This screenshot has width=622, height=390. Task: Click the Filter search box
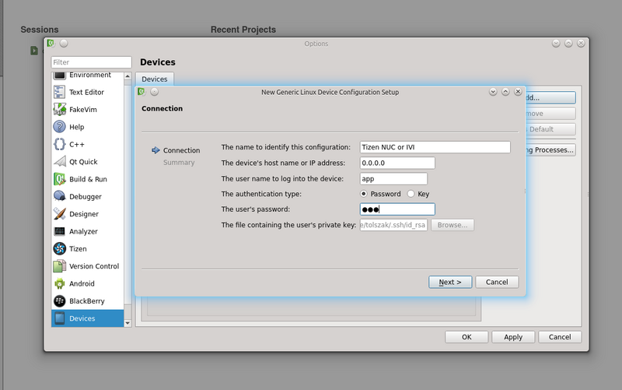tap(92, 62)
